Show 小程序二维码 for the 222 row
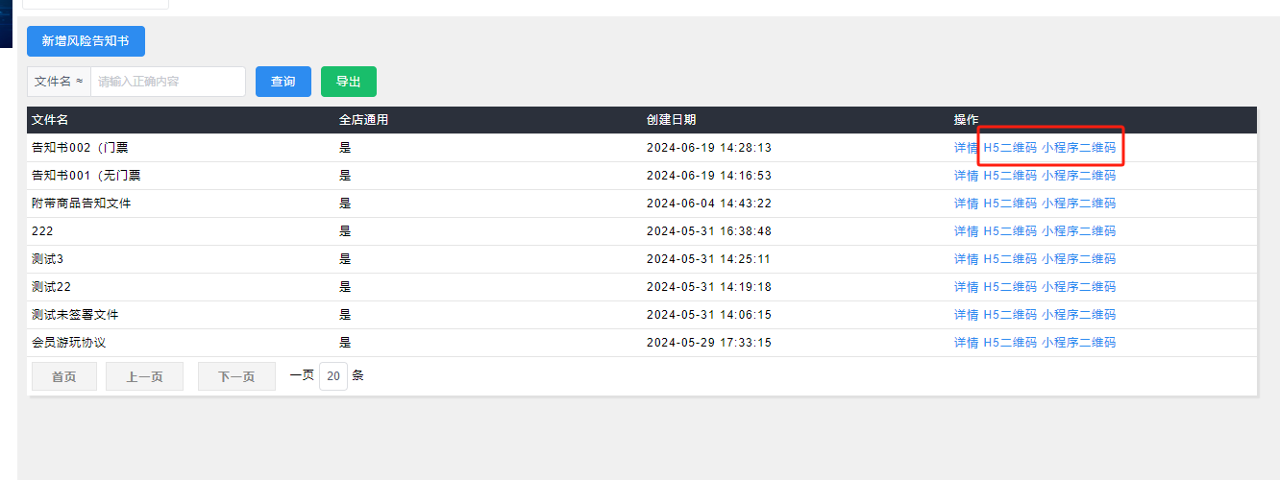 point(1078,231)
